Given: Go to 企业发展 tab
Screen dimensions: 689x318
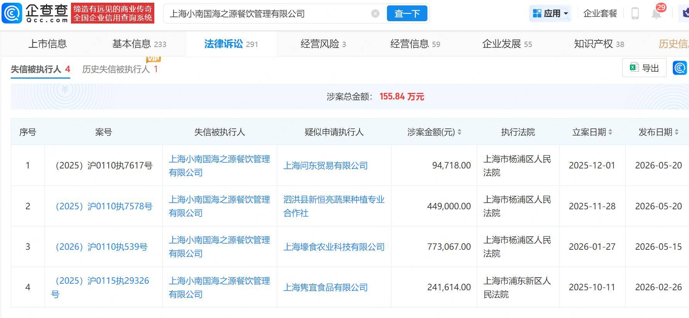Looking at the screenshot, I should (x=507, y=44).
